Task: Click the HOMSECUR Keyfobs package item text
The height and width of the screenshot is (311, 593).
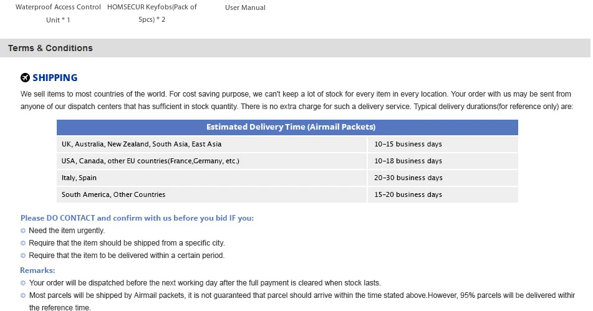Action: tap(152, 13)
